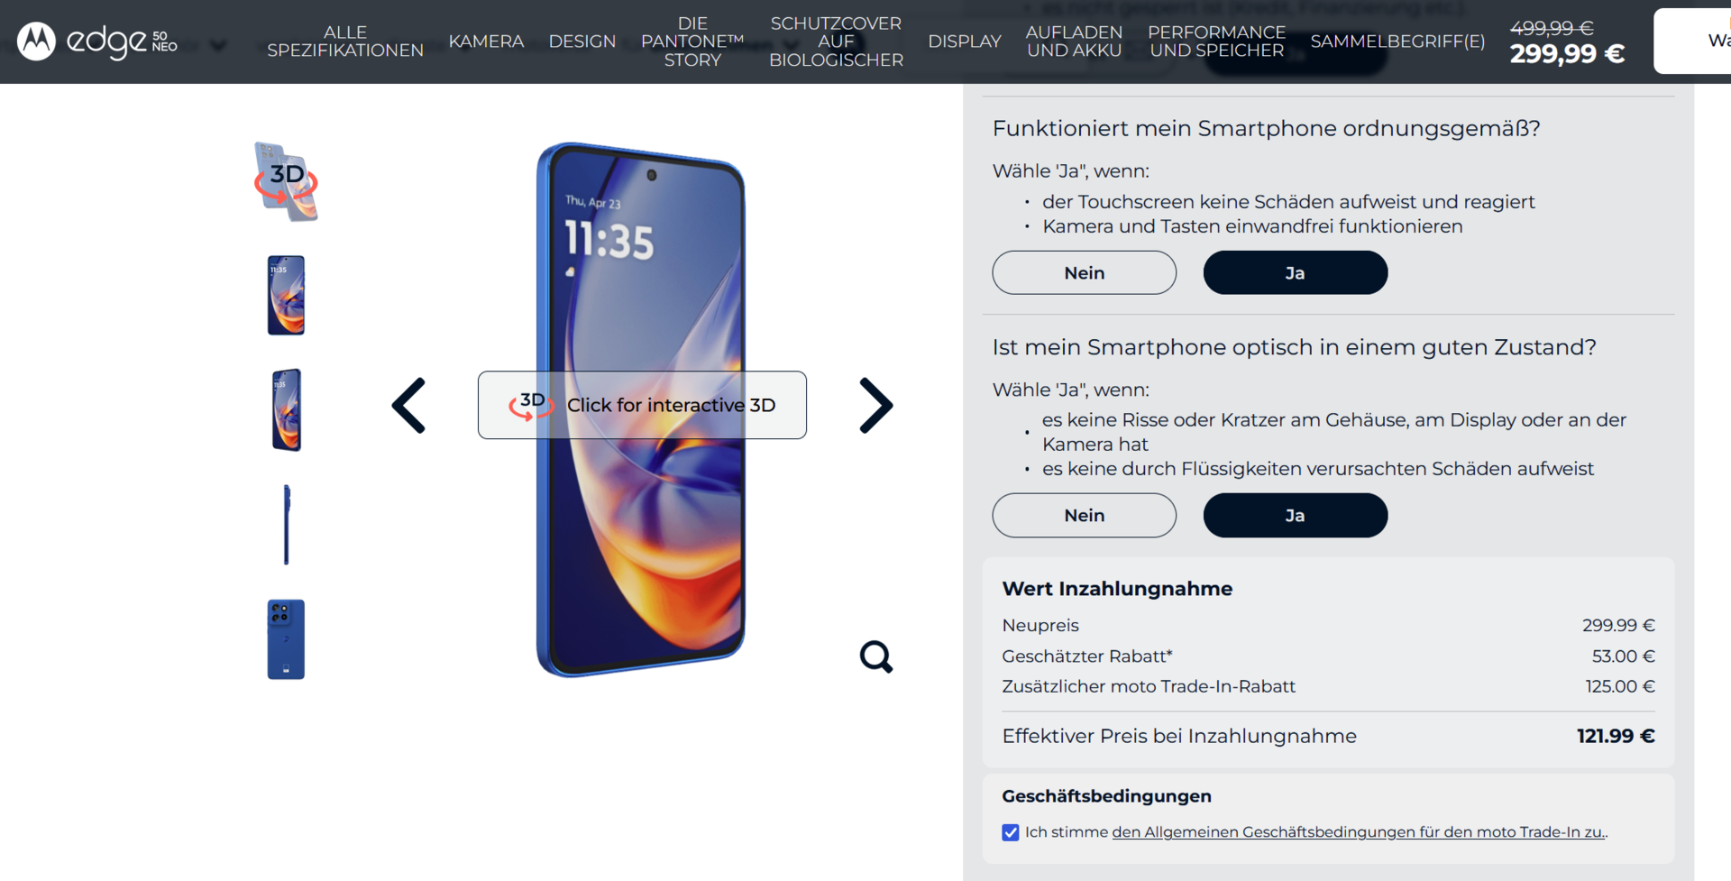Choose Nein for good optical condition

1084,515
